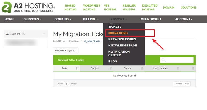Collapse the Support PIN panel chevron
207x110 pixels.
tap(44, 34)
